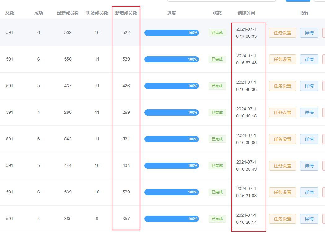Click the 进度 column header
This screenshot has height=238, width=325.
171,13
